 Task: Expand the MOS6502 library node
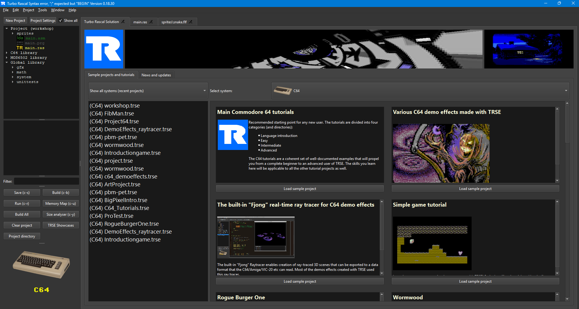coord(7,58)
